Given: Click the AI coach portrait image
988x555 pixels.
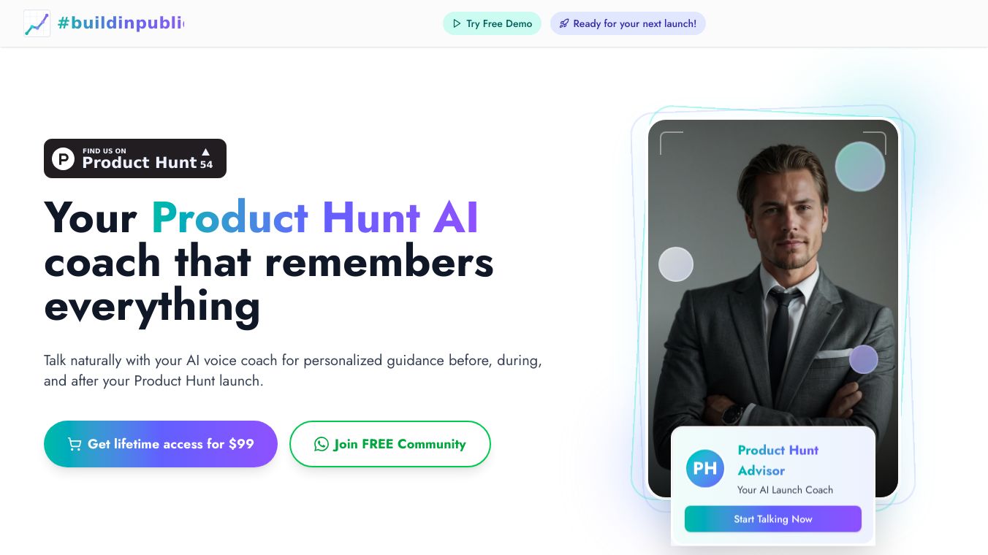Looking at the screenshot, I should [x=773, y=308].
